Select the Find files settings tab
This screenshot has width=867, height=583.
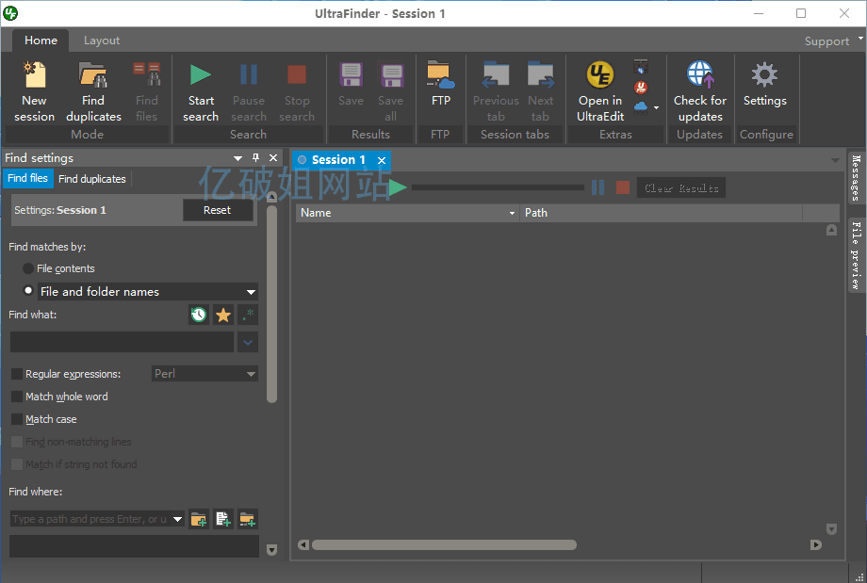(x=27, y=179)
